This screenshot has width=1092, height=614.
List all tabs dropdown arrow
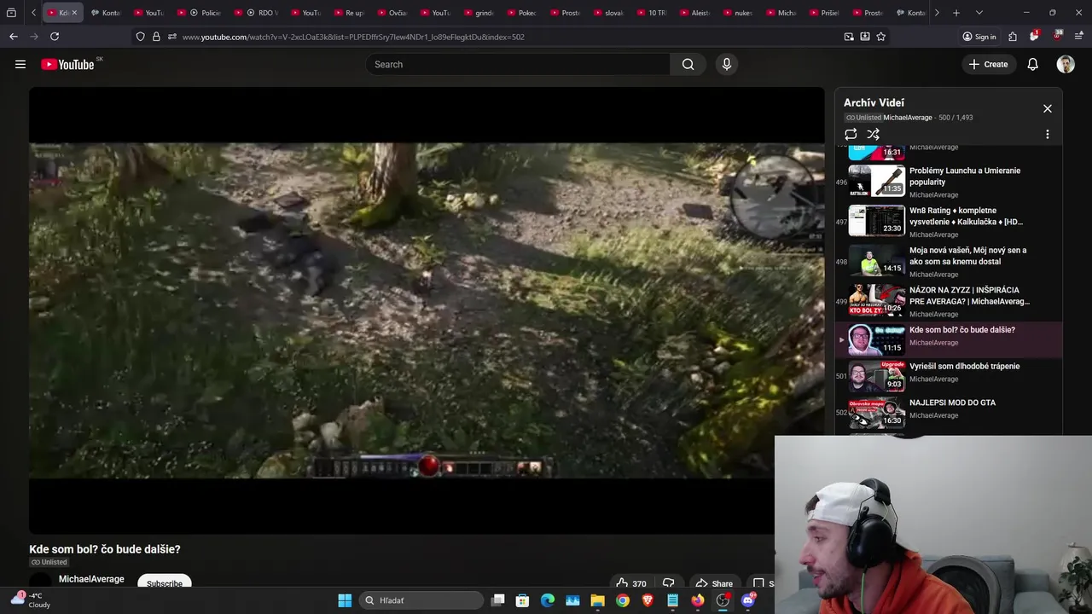(979, 13)
